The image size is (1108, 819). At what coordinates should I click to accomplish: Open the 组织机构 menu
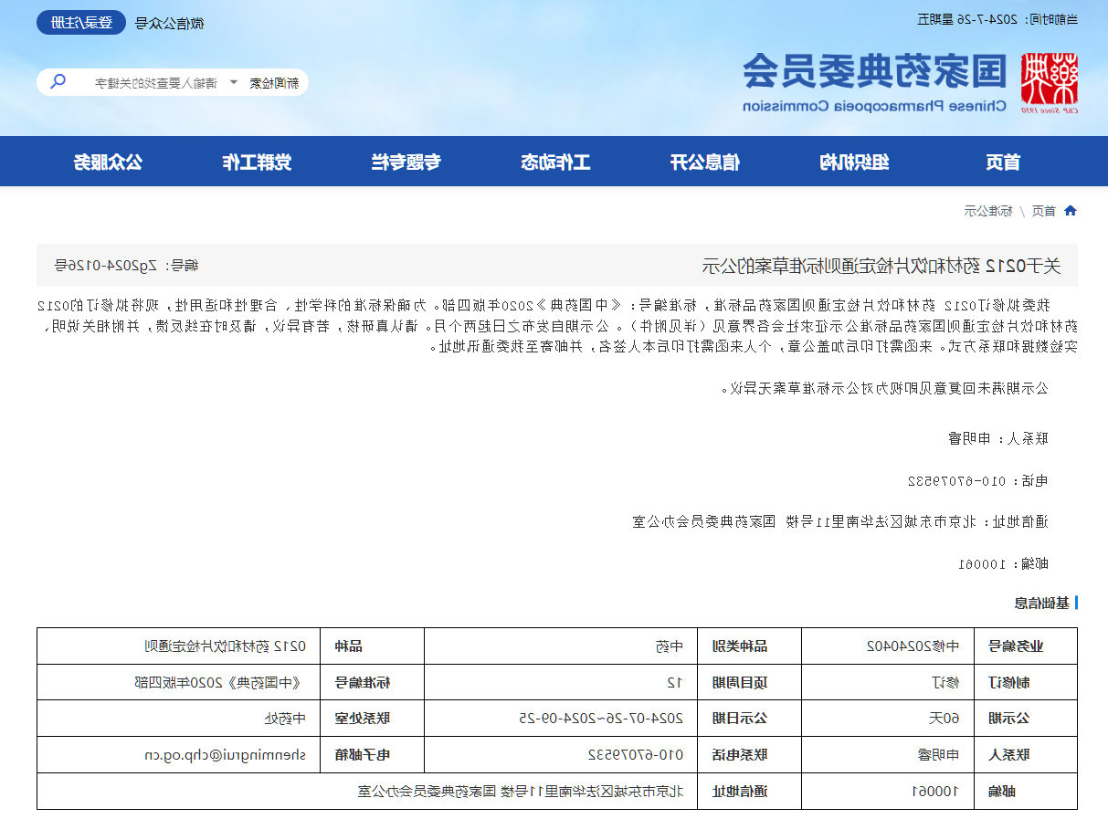tap(854, 163)
